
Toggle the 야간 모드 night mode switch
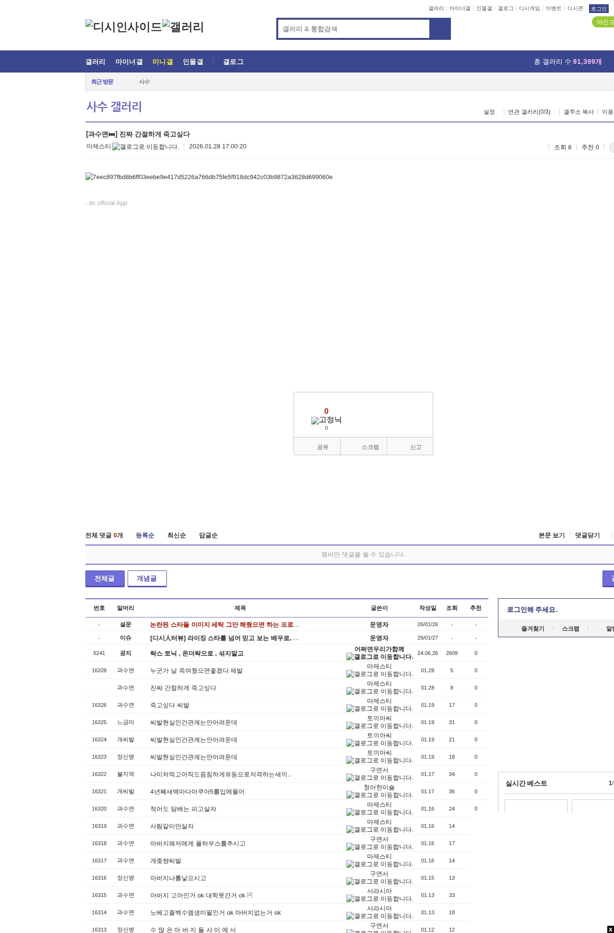tap(603, 22)
